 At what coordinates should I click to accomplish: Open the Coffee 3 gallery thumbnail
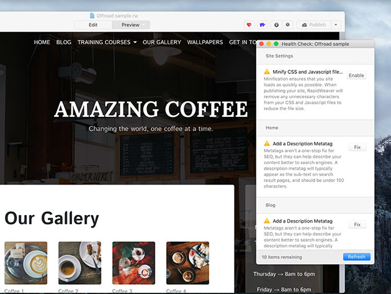pyautogui.click(x=133, y=263)
